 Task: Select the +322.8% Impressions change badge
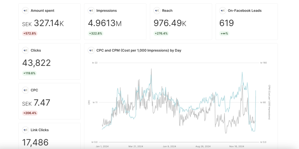(x=95, y=34)
